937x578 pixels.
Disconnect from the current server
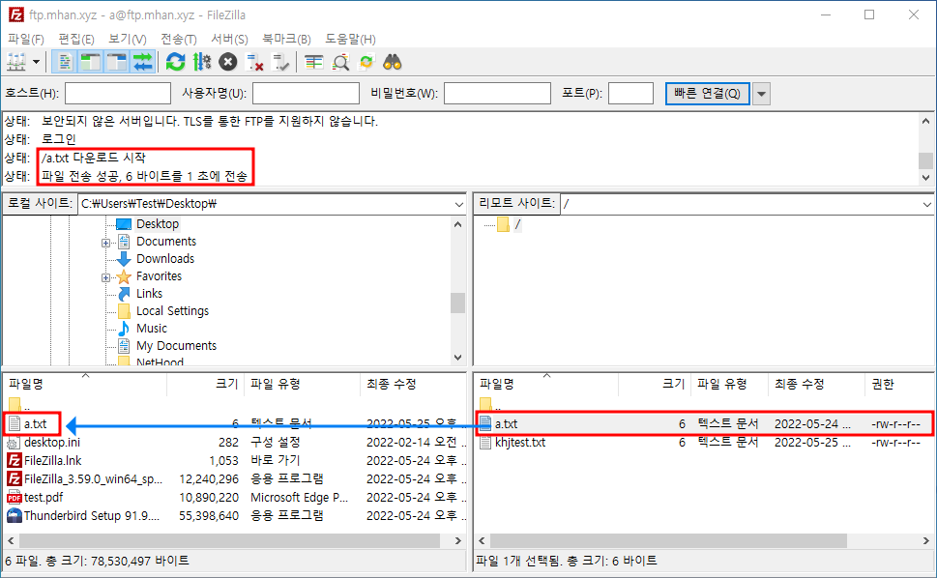(x=254, y=62)
